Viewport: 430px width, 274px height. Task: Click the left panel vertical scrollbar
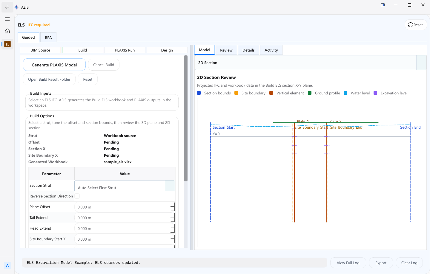(186, 118)
